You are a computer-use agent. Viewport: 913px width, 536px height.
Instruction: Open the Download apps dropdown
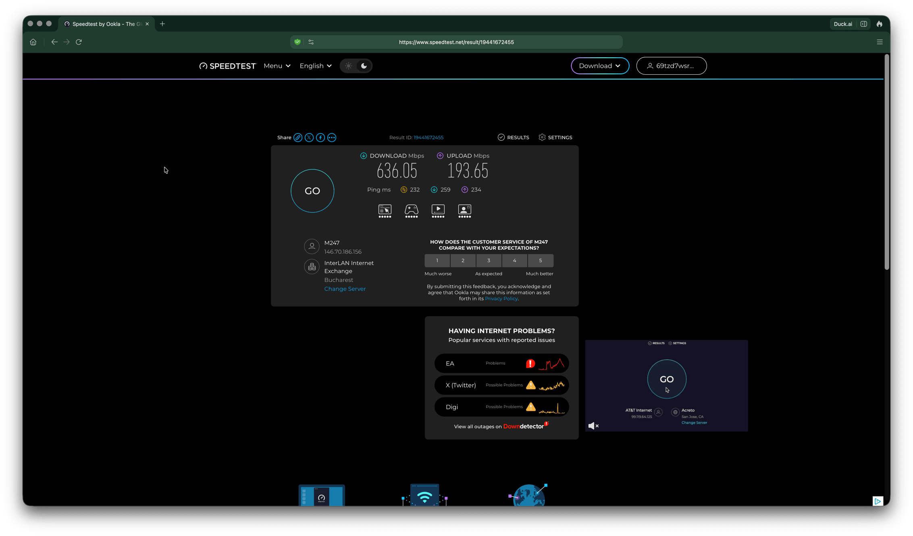600,66
